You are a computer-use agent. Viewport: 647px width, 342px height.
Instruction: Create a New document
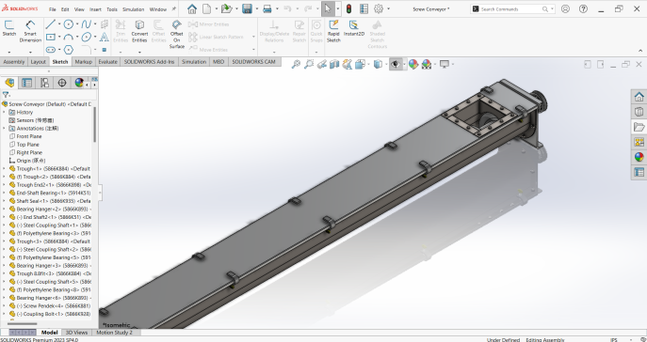[x=206, y=8]
